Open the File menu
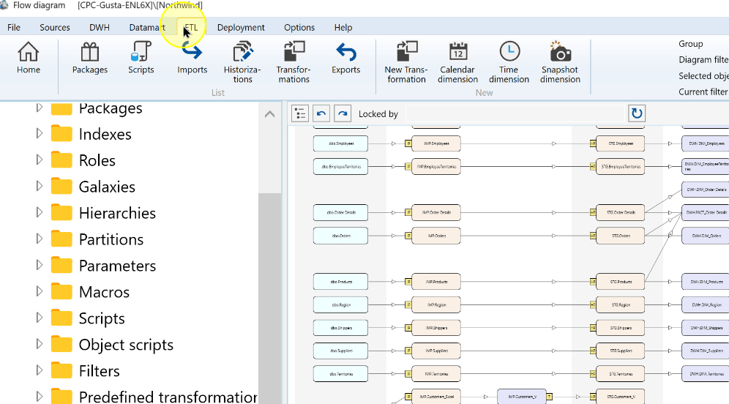Viewport: 729px width, 404px height. pos(14,27)
